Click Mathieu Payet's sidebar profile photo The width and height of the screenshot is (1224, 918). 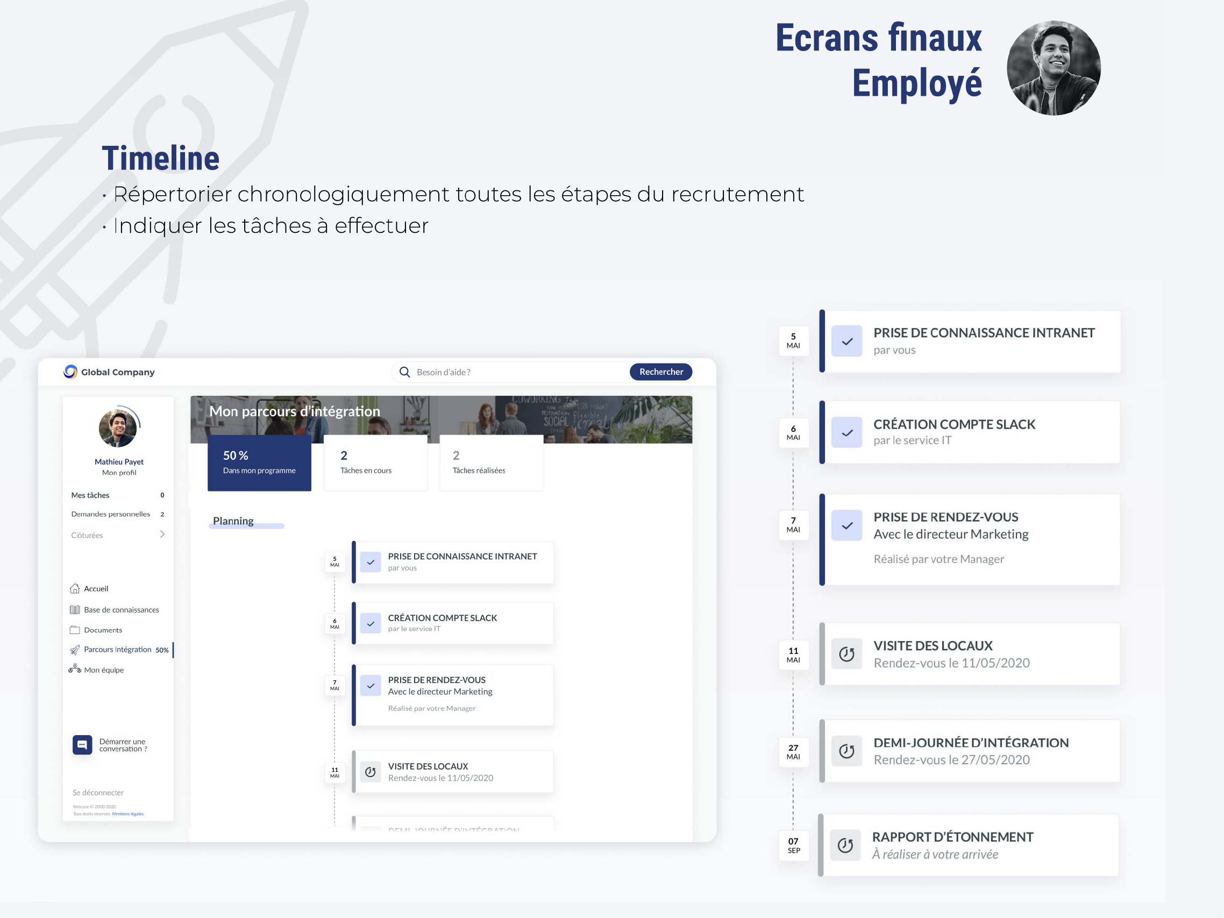coord(118,428)
